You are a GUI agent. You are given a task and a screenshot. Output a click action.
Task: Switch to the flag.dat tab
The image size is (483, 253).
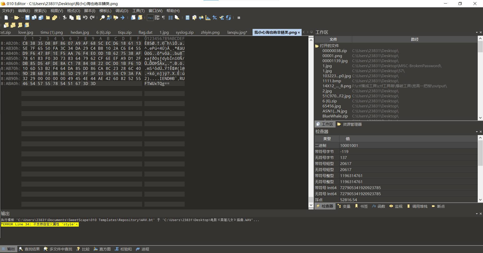click(x=145, y=32)
